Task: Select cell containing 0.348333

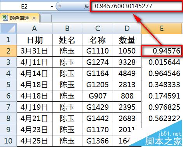Action: point(162,85)
